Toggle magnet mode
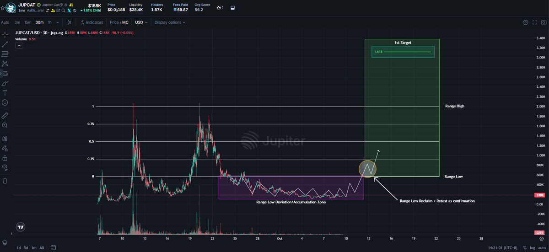The width and height of the screenshot is (549, 252). [5, 138]
